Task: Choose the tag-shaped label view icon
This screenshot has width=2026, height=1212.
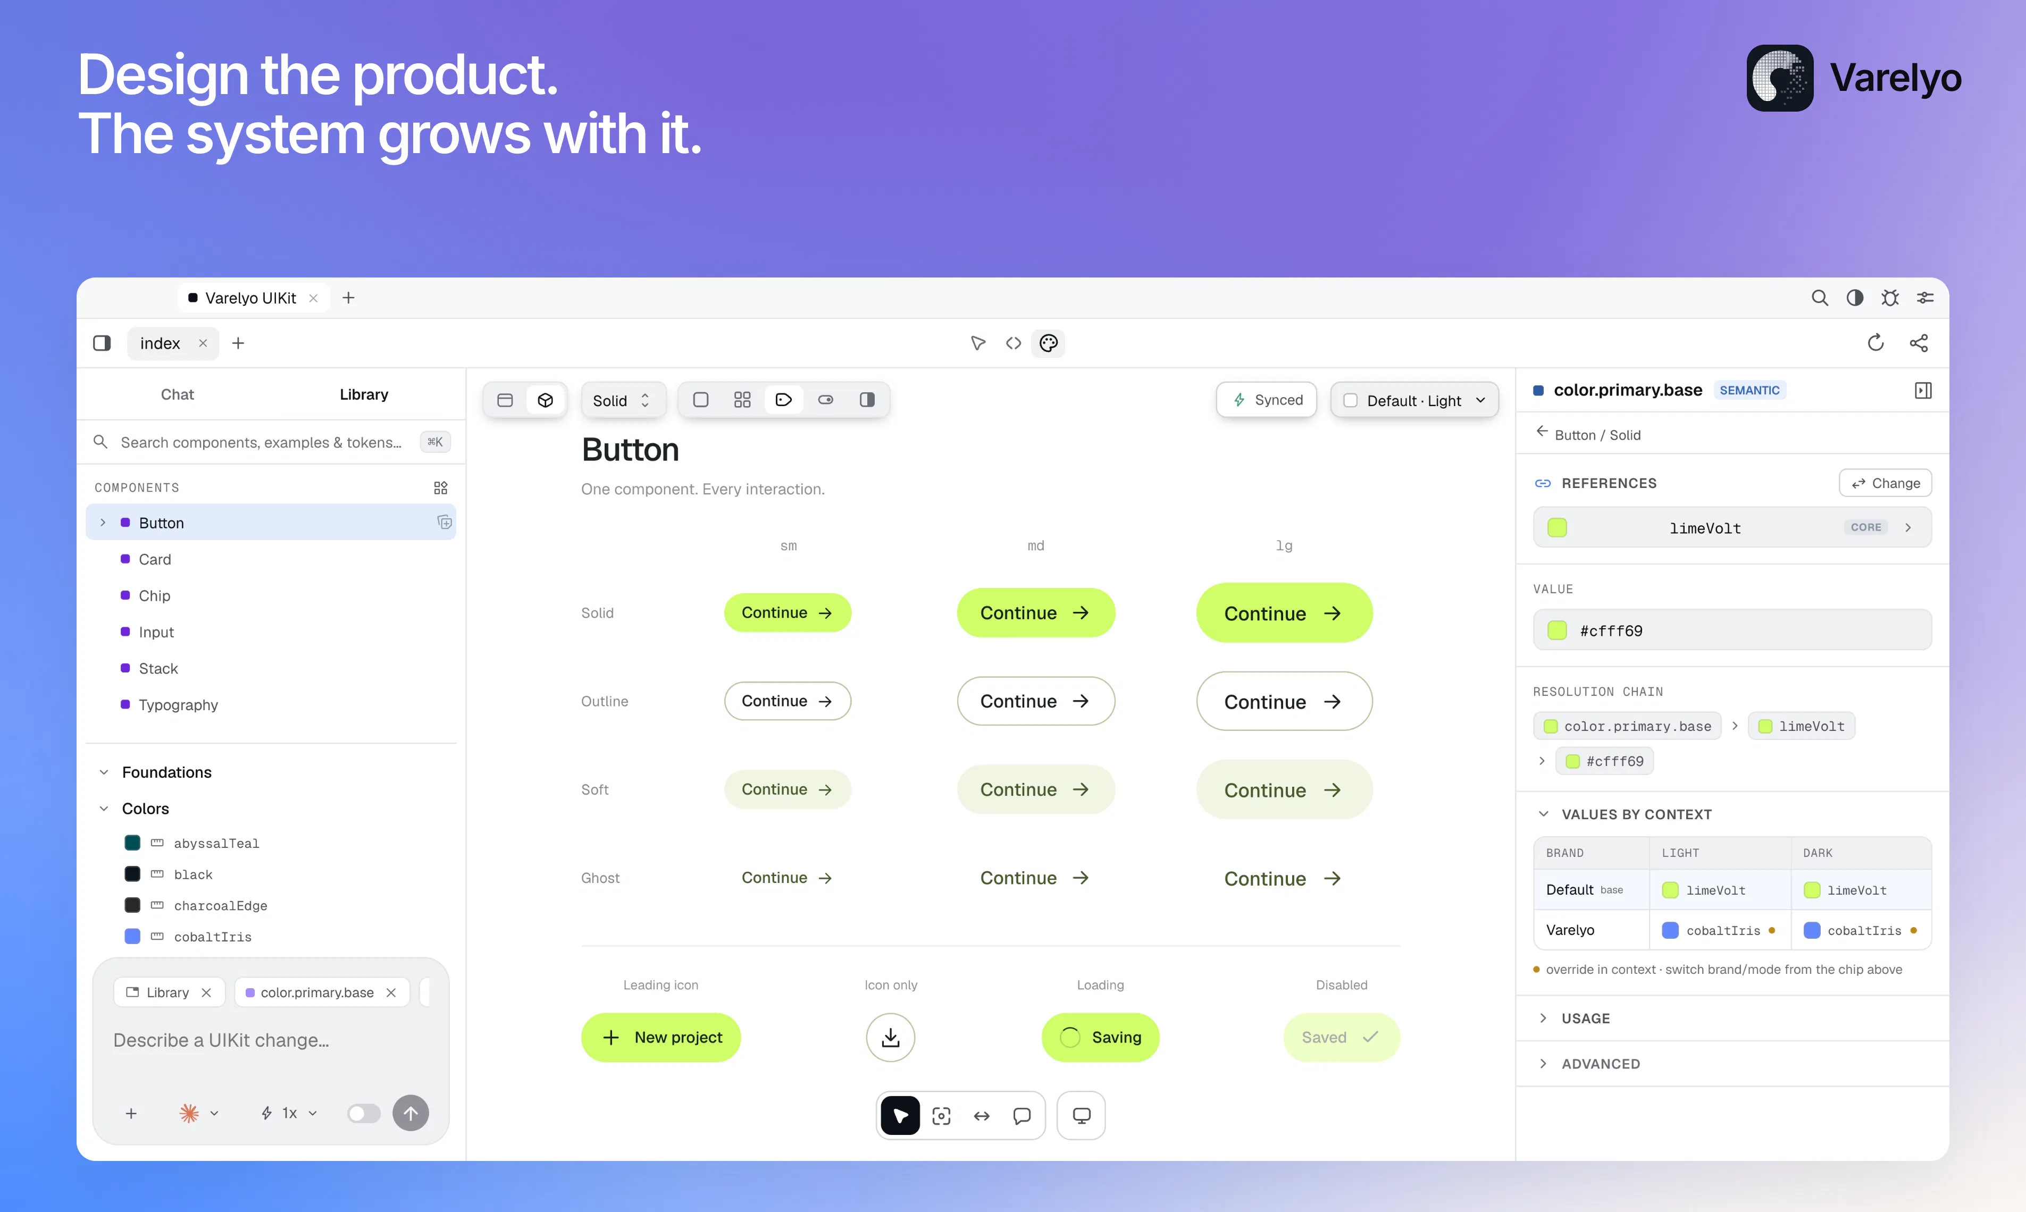Action: pyautogui.click(x=783, y=400)
